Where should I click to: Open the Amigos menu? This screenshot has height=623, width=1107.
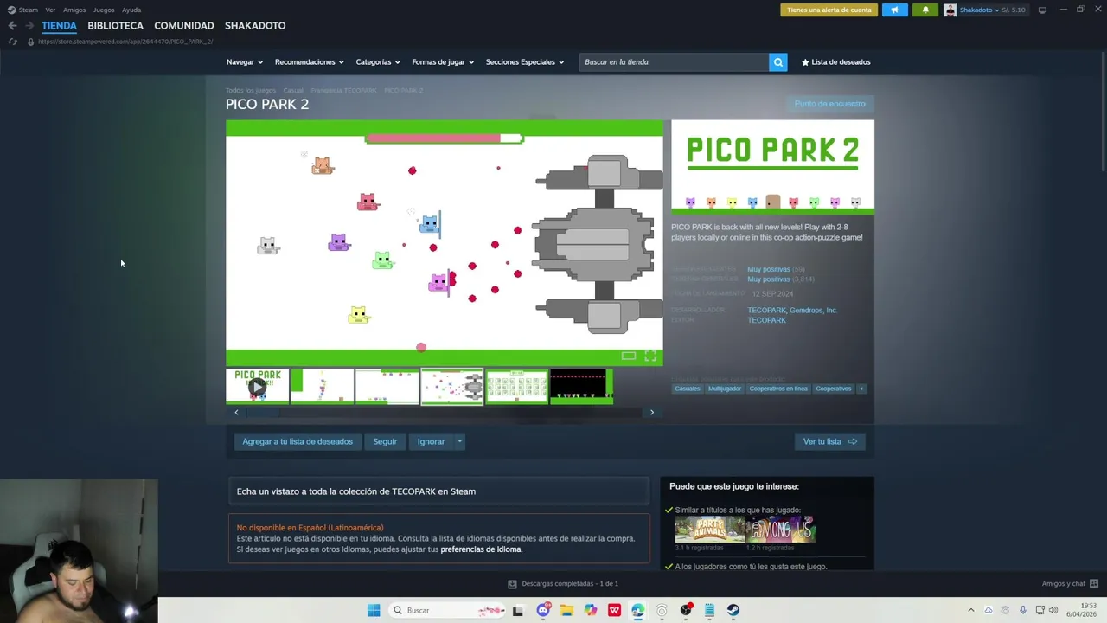tap(74, 10)
